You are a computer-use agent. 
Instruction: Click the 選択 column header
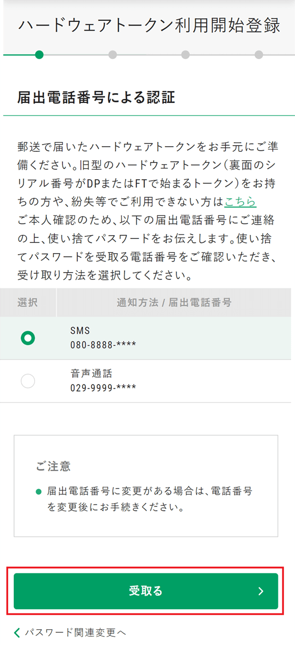coord(27,302)
